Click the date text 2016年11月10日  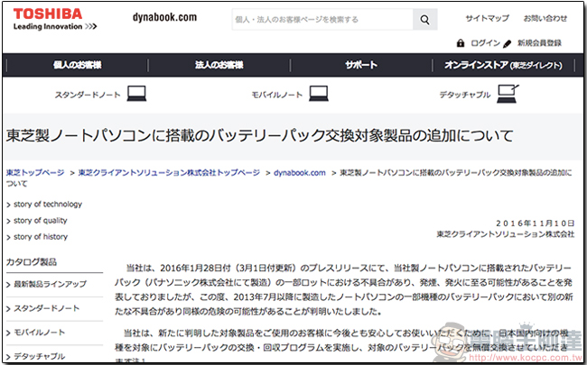(535, 224)
